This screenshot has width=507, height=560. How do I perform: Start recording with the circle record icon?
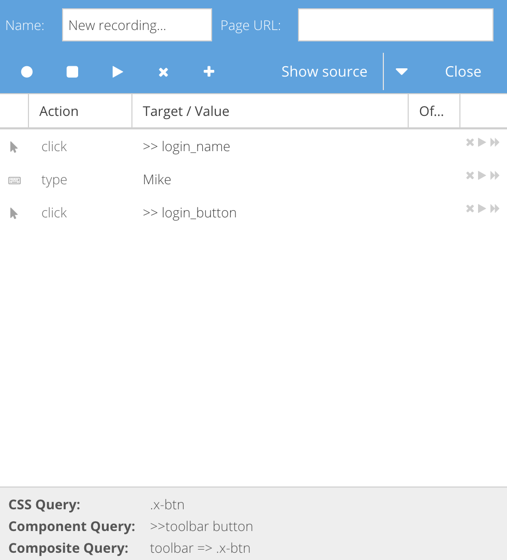[27, 72]
